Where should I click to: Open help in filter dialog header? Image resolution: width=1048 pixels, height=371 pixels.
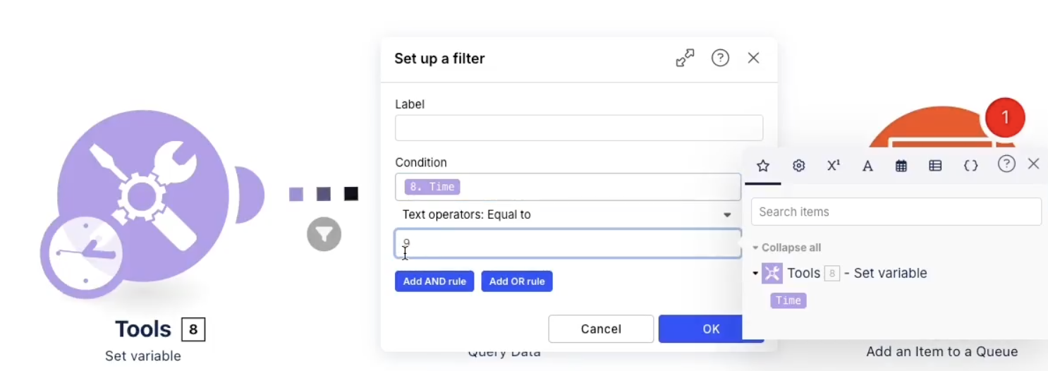[720, 58]
